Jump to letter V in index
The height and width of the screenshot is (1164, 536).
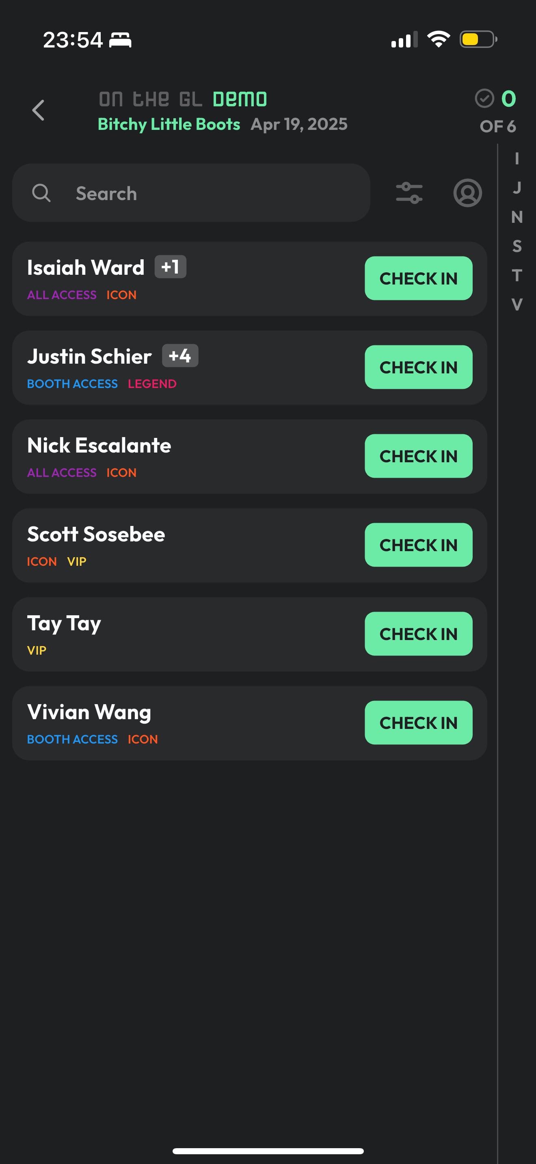point(517,304)
